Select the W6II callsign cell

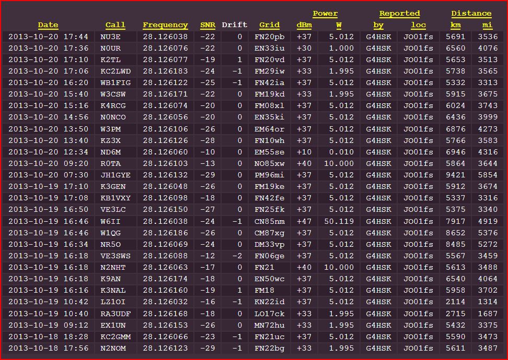(x=110, y=221)
